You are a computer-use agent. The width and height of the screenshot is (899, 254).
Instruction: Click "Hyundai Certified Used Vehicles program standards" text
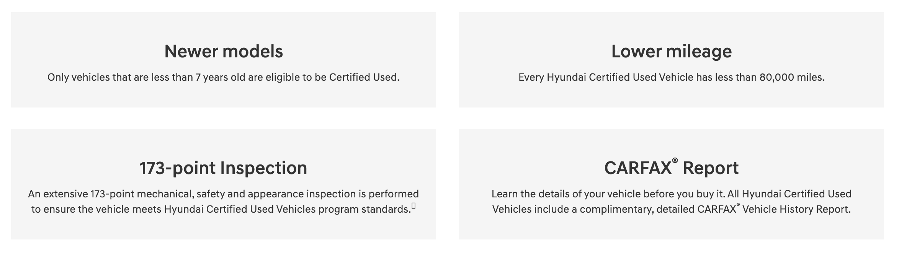(287, 209)
